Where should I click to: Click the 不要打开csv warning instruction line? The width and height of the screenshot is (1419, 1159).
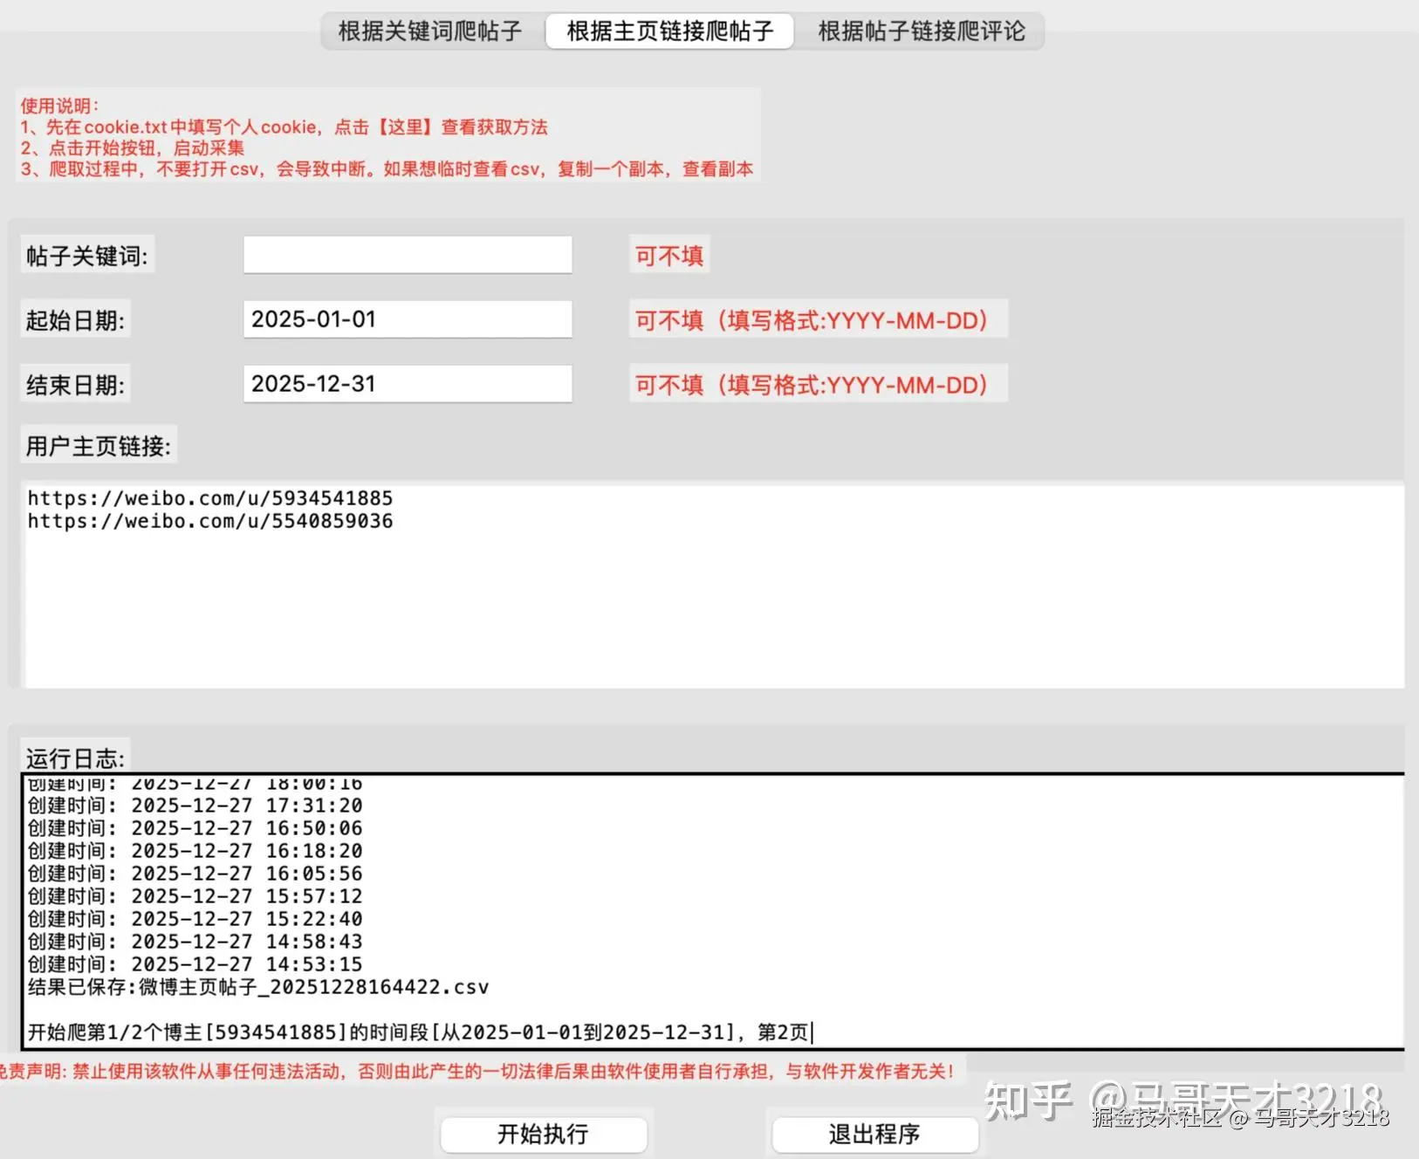(x=387, y=169)
